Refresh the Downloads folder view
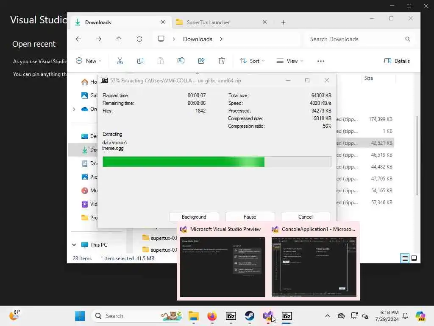Screen dimensions: 434x326 pyautogui.click(x=139, y=39)
